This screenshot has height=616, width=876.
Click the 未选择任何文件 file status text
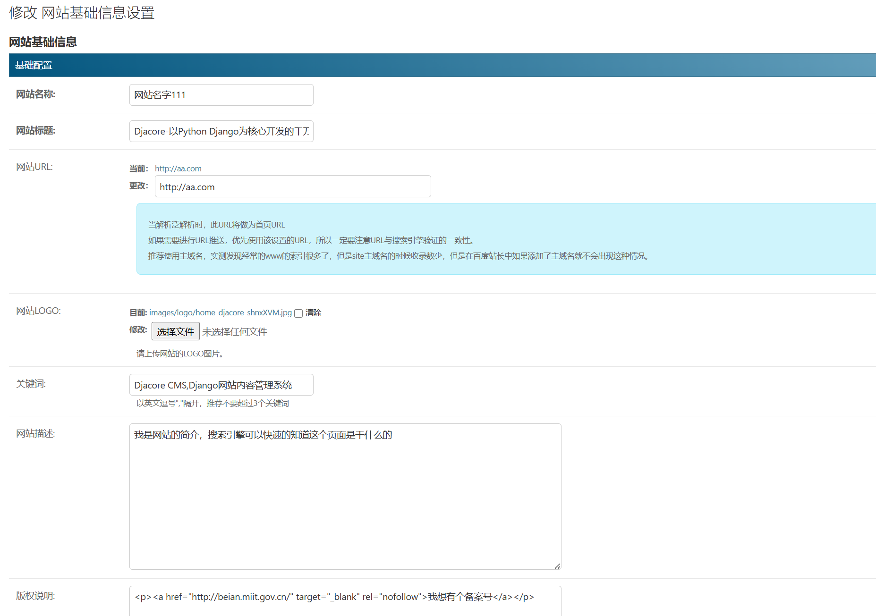(x=235, y=332)
